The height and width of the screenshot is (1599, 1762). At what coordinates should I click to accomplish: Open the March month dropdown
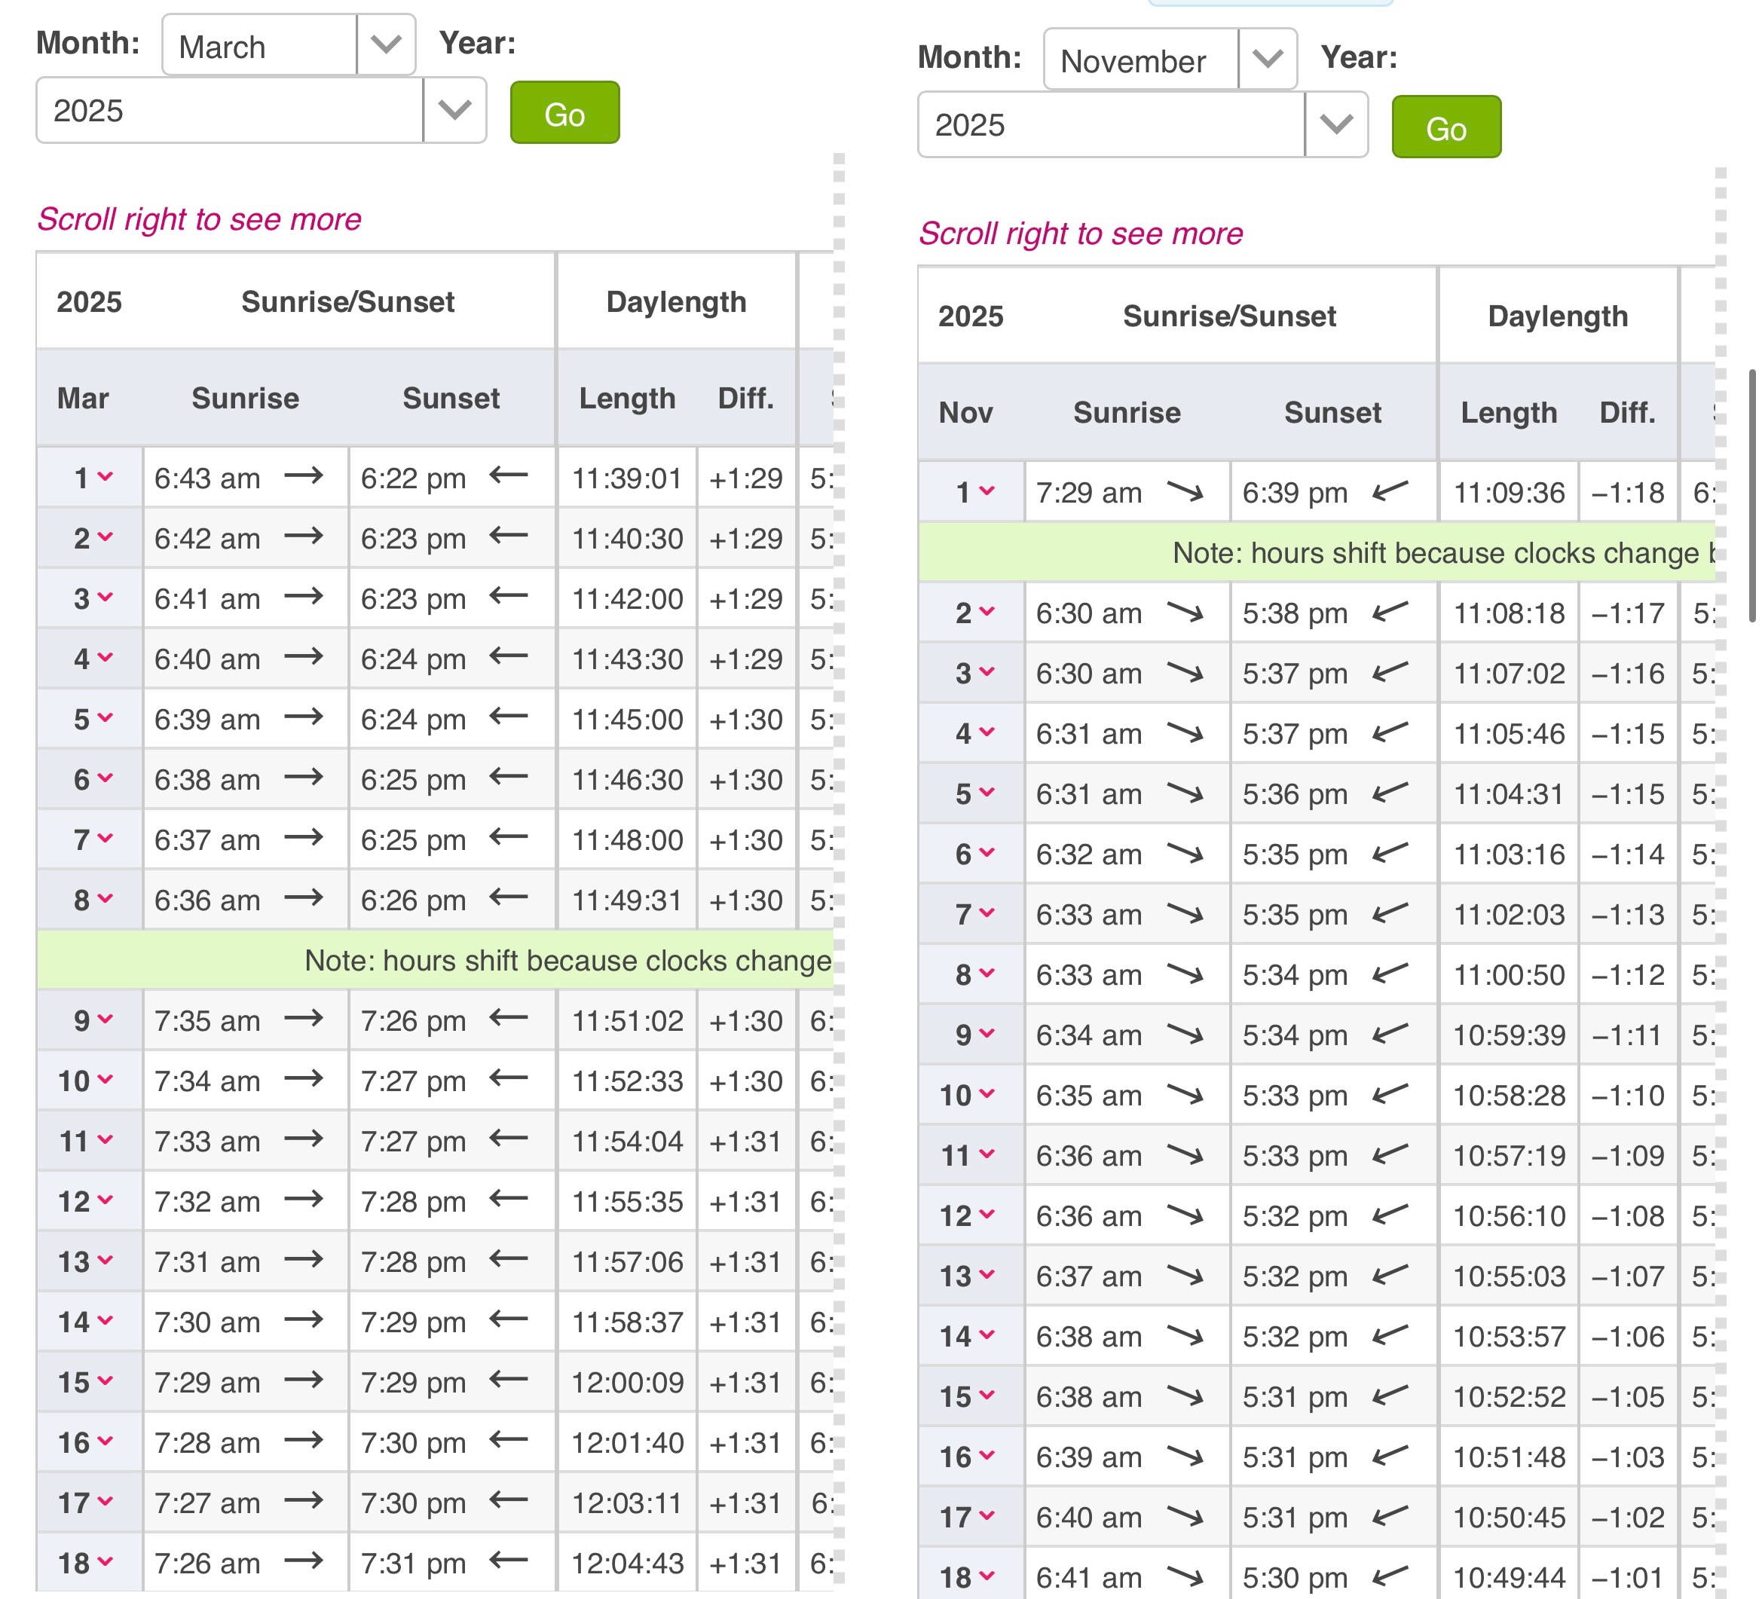[x=289, y=45]
